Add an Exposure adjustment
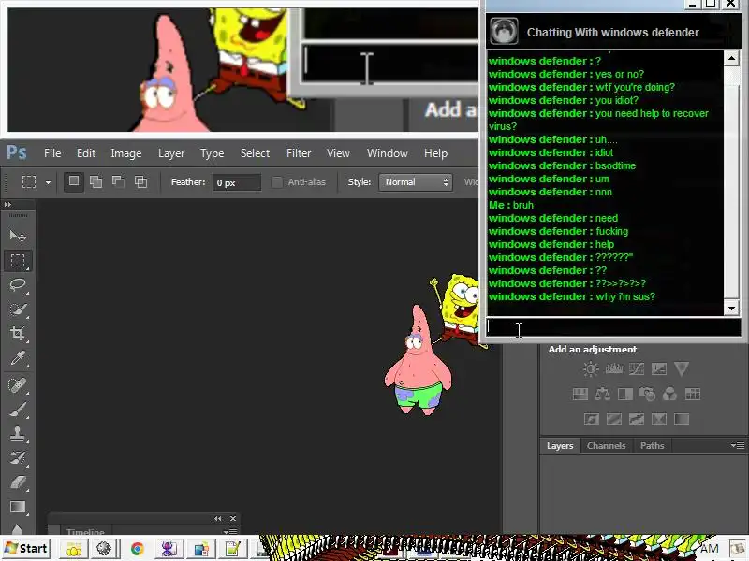 [x=659, y=368]
